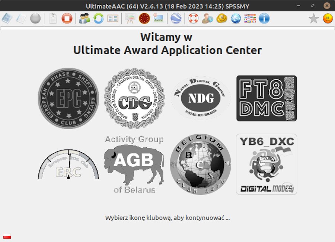Minimize the UltimateAAC window

coord(299,6)
